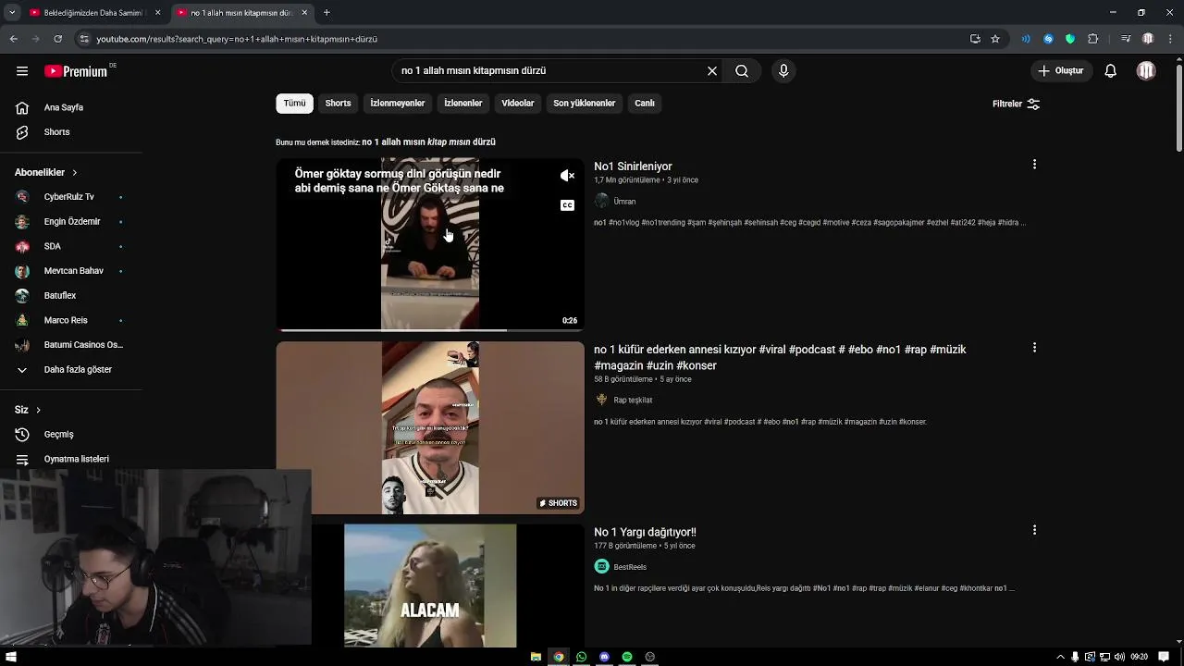The height and width of the screenshot is (666, 1184).
Task: Open No 1 Yargı dağıtıyor!! title
Action: [x=645, y=533]
